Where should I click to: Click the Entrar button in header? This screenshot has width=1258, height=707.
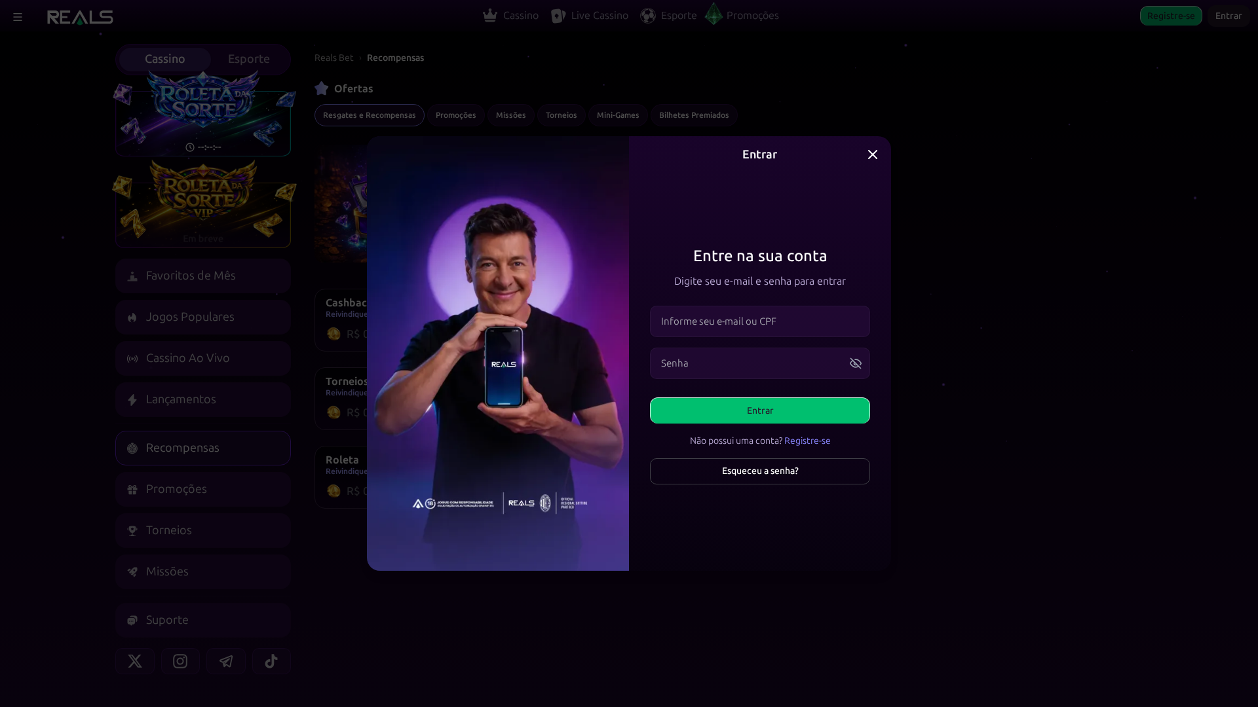coord(1229,16)
